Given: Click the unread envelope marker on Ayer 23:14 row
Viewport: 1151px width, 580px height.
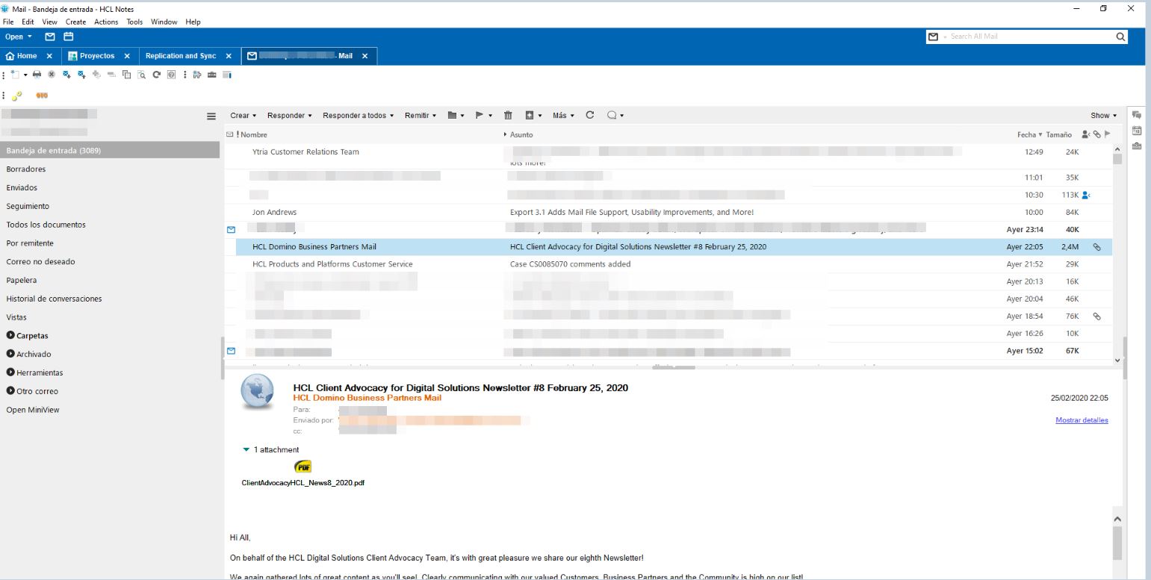Looking at the screenshot, I should tap(231, 229).
